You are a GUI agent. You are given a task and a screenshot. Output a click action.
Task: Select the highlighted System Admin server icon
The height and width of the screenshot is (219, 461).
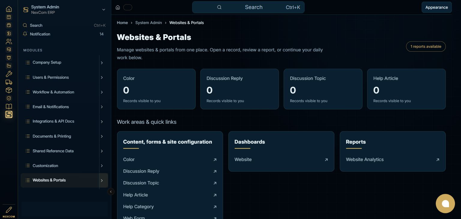pyautogui.click(x=9, y=114)
